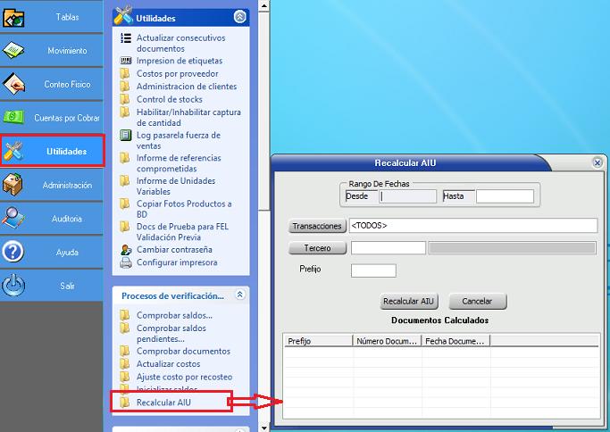Open the Tablas module icon
Image resolution: width=610 pixels, height=432 pixels.
[x=14, y=17]
